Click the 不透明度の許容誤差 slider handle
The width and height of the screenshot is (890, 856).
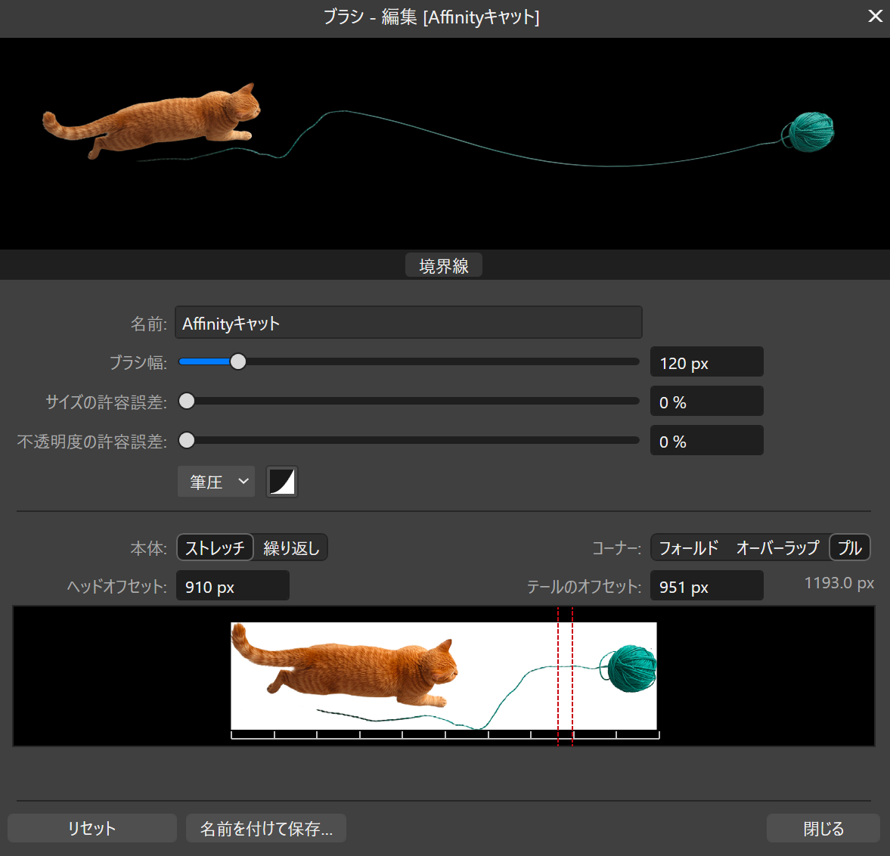[187, 440]
